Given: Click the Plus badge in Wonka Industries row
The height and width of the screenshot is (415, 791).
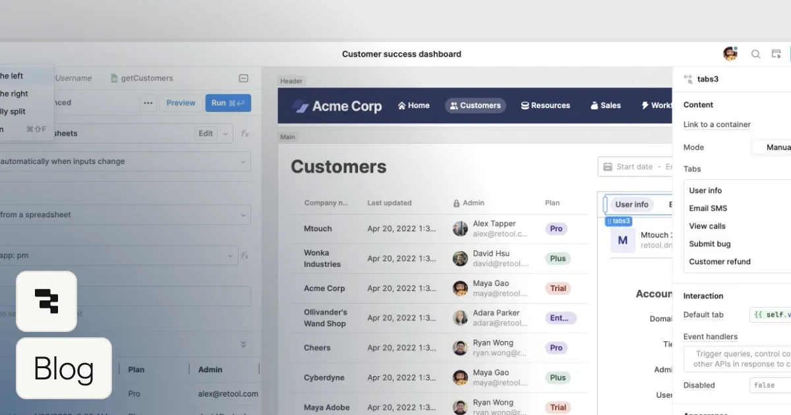Looking at the screenshot, I should tap(558, 259).
